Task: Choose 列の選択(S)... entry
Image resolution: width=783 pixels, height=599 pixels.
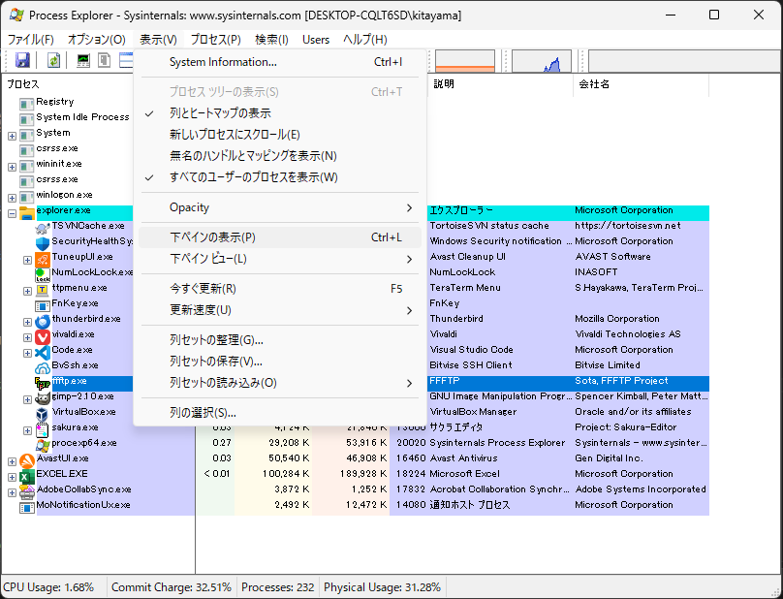Action: [x=280, y=413]
